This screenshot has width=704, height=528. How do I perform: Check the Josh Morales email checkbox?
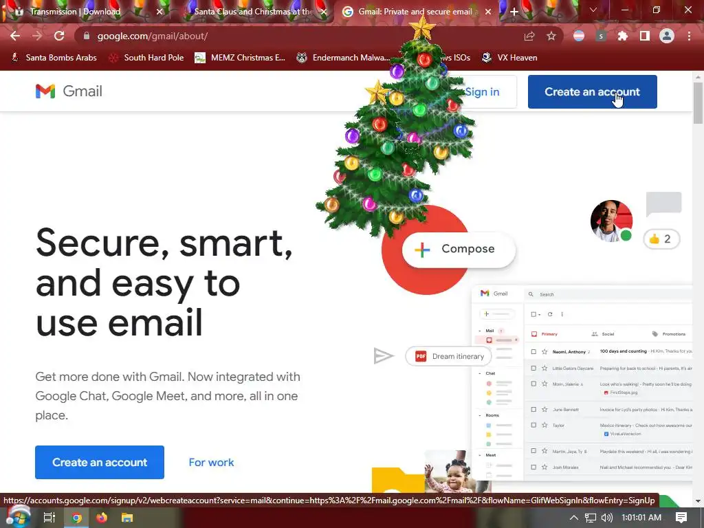(533, 467)
